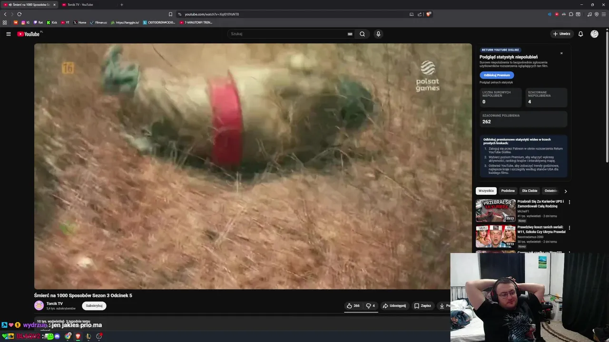Screen dimensions: 609x342
Task: Open Torcik TV channel avatar
Action: (39, 305)
